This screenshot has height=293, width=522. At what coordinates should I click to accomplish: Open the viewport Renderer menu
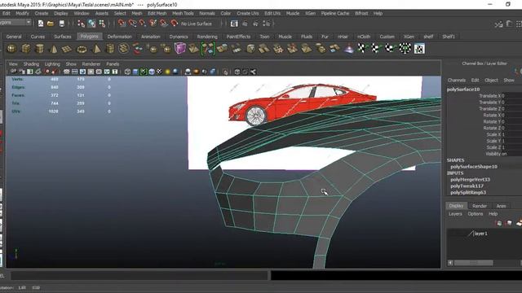point(91,63)
